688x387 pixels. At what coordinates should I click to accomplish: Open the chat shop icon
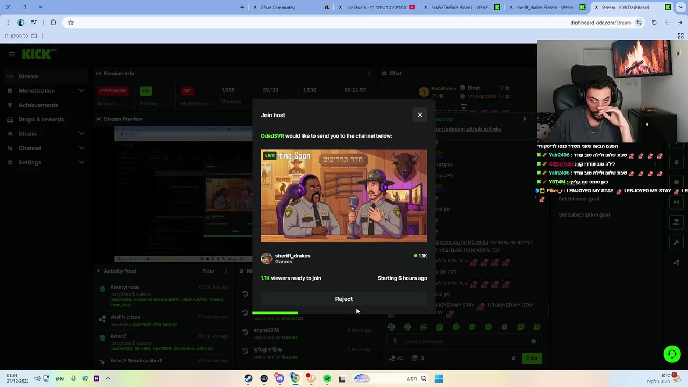pos(415,359)
